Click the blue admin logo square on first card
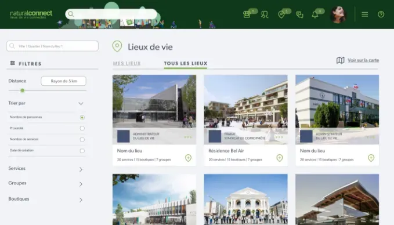Screen dimensions: 394x225 (x=124, y=136)
